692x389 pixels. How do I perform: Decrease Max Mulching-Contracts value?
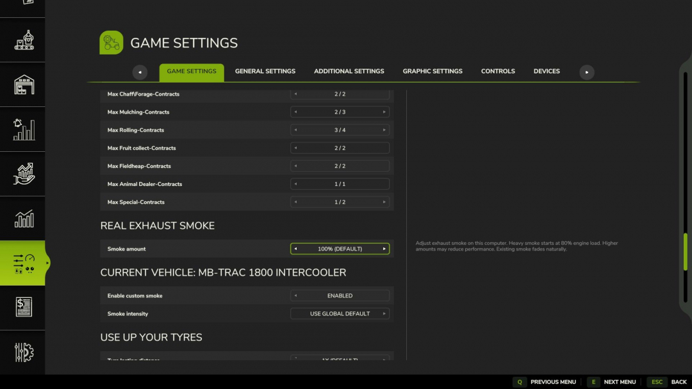point(295,112)
